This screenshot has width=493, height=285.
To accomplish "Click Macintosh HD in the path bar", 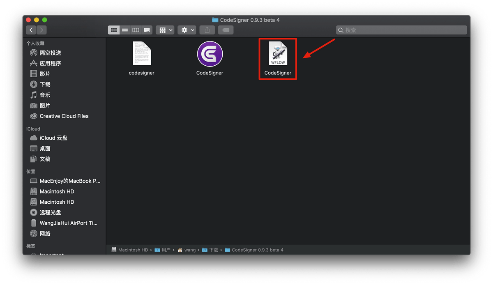I will coord(129,250).
